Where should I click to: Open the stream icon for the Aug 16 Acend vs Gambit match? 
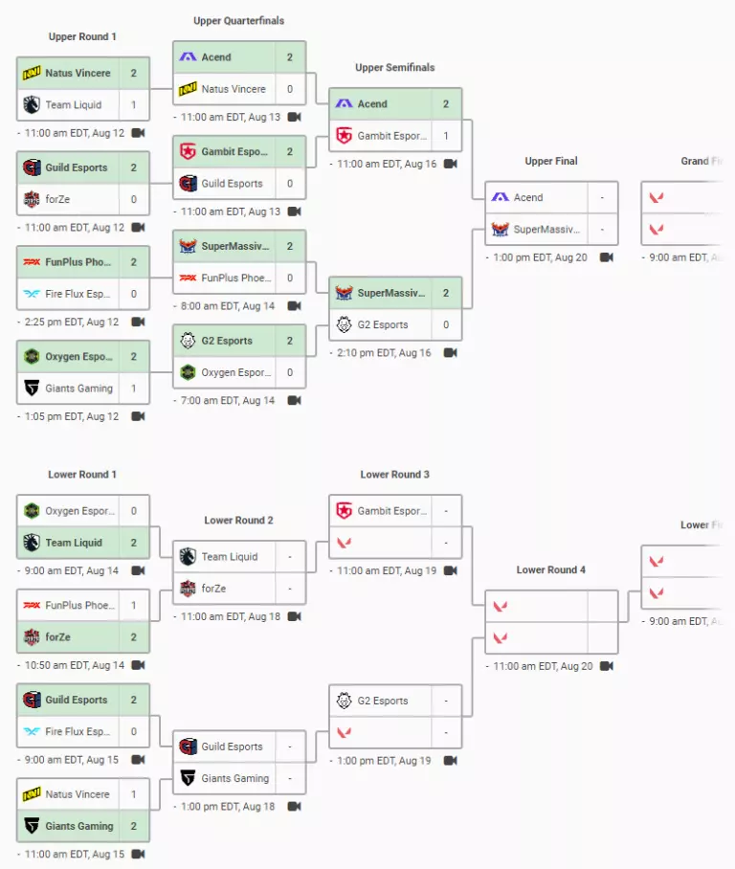(x=451, y=164)
